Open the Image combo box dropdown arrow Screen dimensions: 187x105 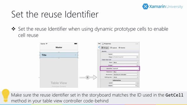coord(137,65)
